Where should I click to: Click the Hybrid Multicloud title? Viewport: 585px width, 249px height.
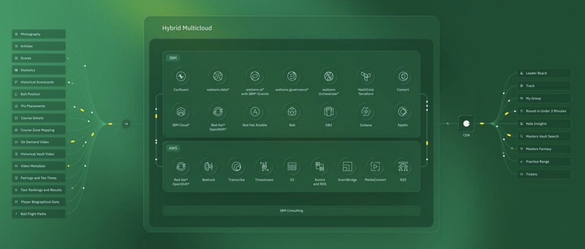point(187,28)
